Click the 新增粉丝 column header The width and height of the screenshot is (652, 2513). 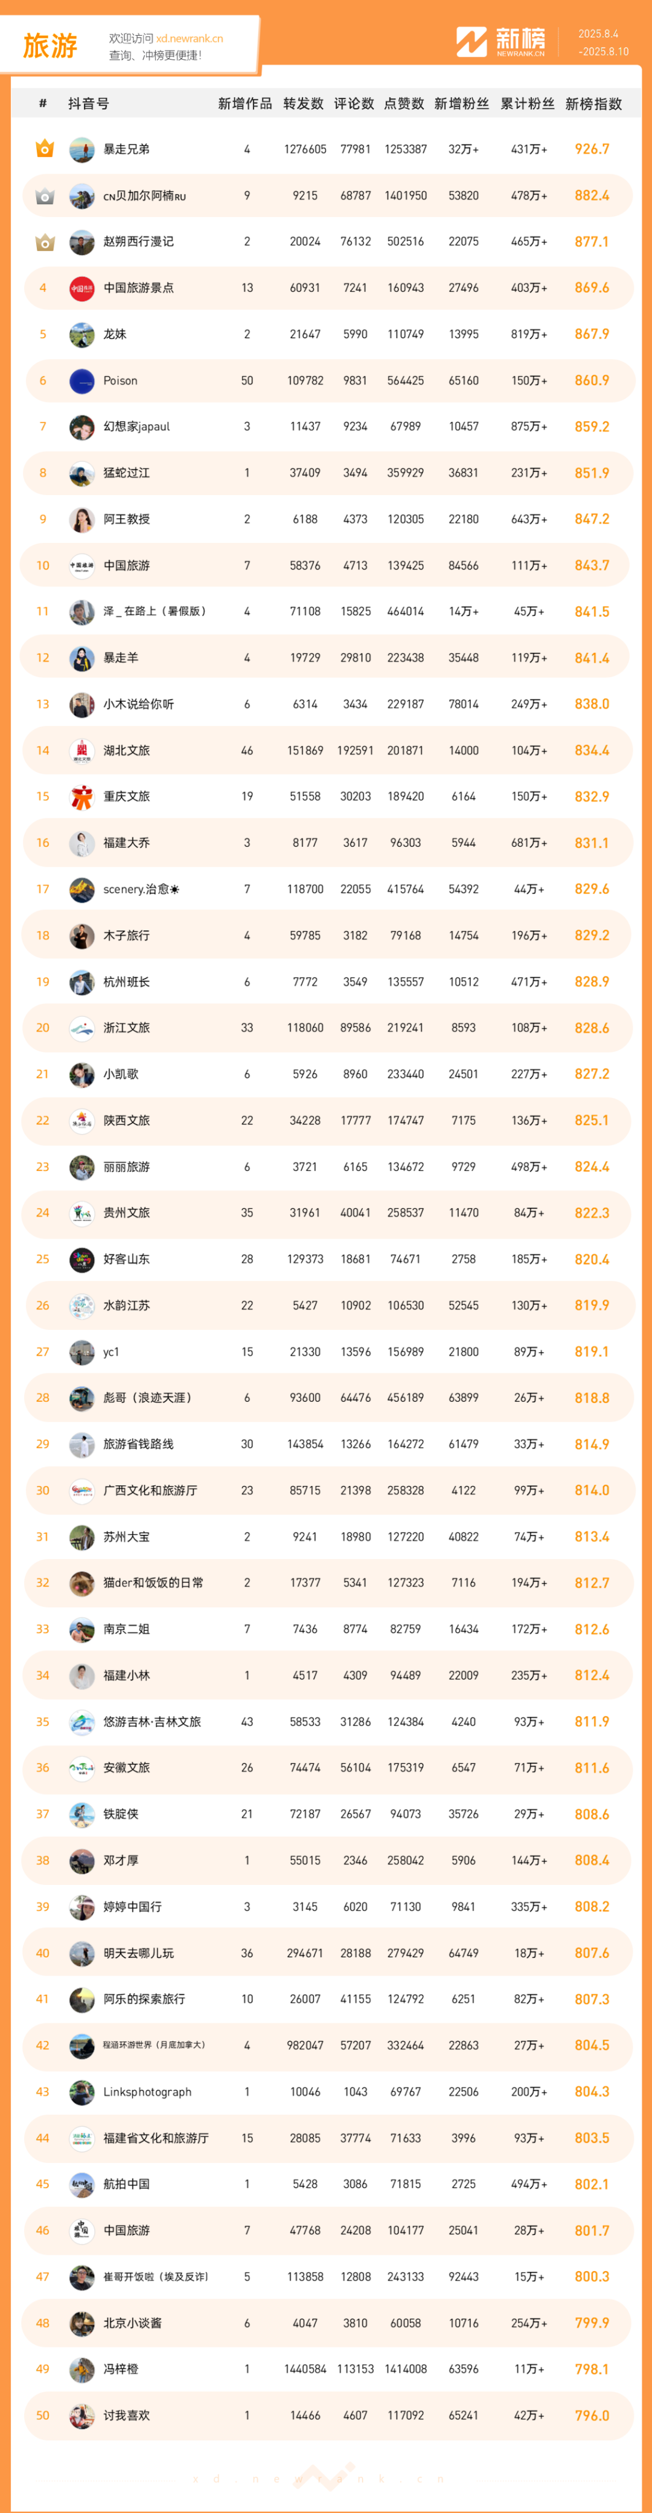pos(462,103)
